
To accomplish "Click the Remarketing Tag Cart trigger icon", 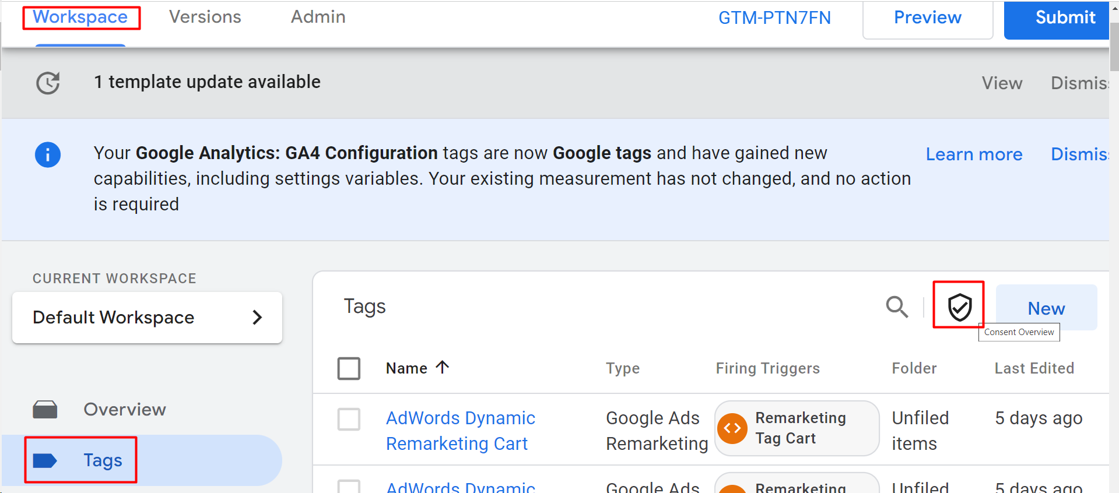I will coord(732,428).
